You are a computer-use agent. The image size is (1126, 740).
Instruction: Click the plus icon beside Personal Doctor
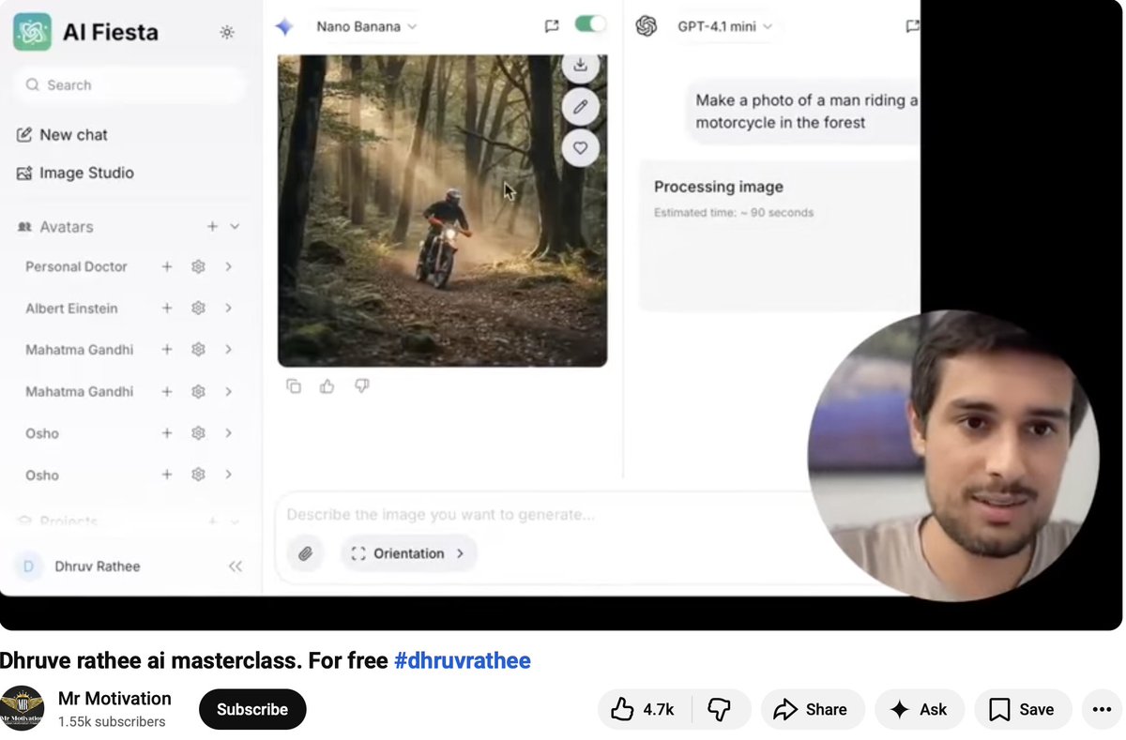coord(167,267)
